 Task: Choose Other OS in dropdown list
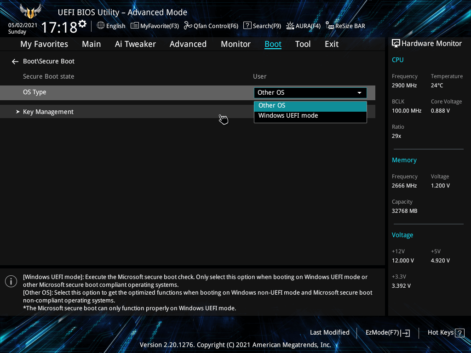(x=310, y=106)
